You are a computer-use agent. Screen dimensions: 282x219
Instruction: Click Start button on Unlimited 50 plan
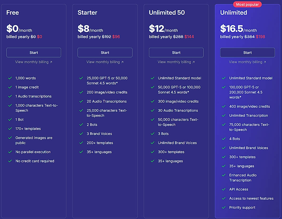(176, 52)
